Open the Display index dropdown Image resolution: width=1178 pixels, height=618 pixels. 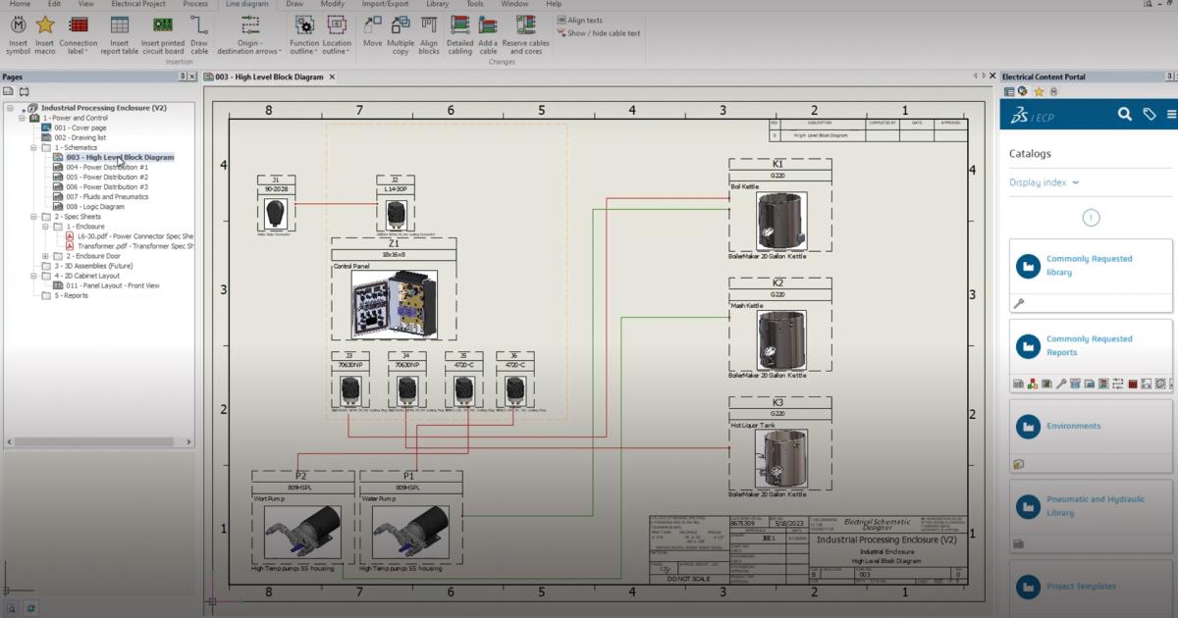point(1044,182)
